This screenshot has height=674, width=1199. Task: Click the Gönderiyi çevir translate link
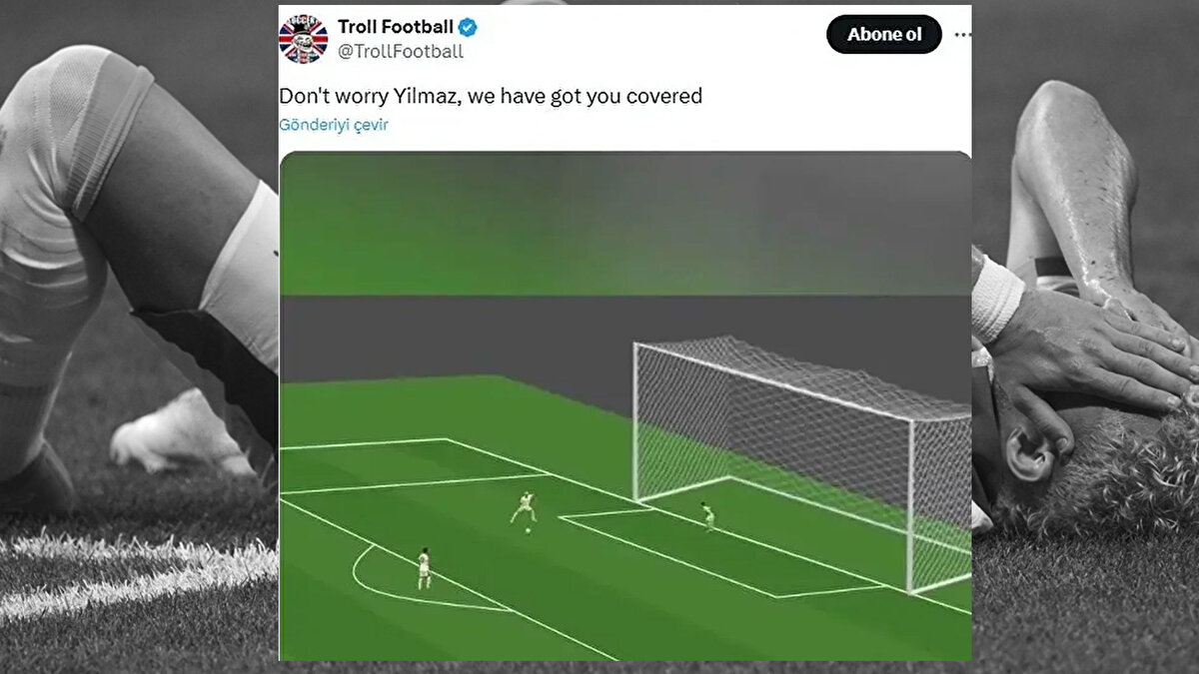pos(333,125)
